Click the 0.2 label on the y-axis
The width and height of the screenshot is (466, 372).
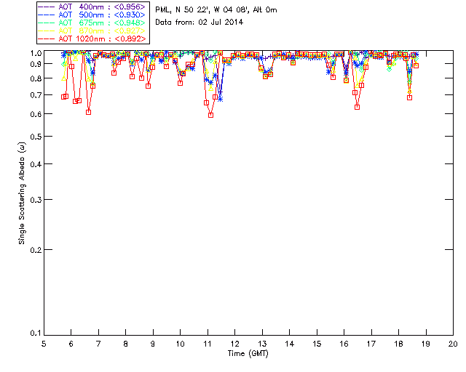[x=36, y=250]
